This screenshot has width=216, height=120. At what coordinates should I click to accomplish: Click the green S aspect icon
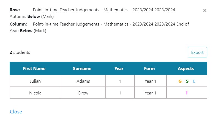(187, 81)
